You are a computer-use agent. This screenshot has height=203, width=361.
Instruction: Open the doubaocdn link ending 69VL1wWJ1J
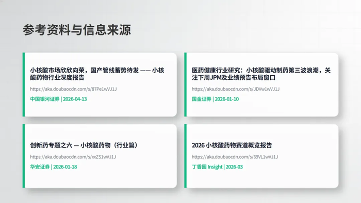[235, 157]
